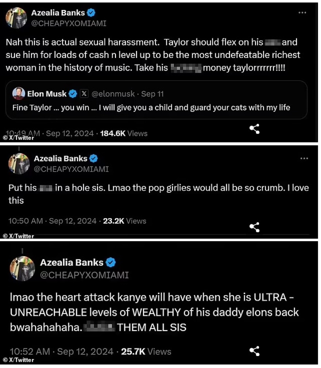Click the verified badge on the 10:52 AM tweet

111,262
